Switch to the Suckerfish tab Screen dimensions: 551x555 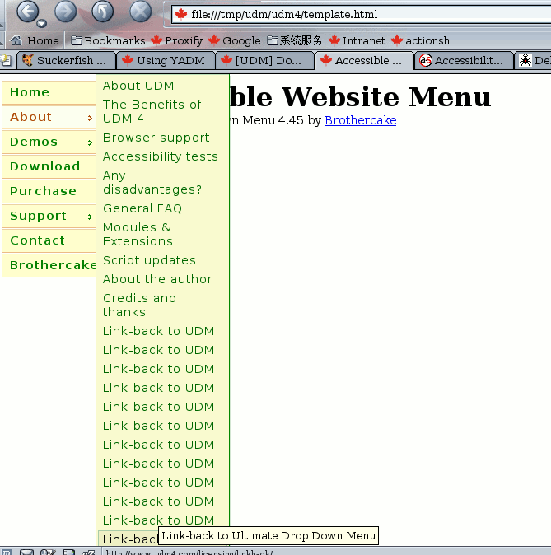[65, 60]
